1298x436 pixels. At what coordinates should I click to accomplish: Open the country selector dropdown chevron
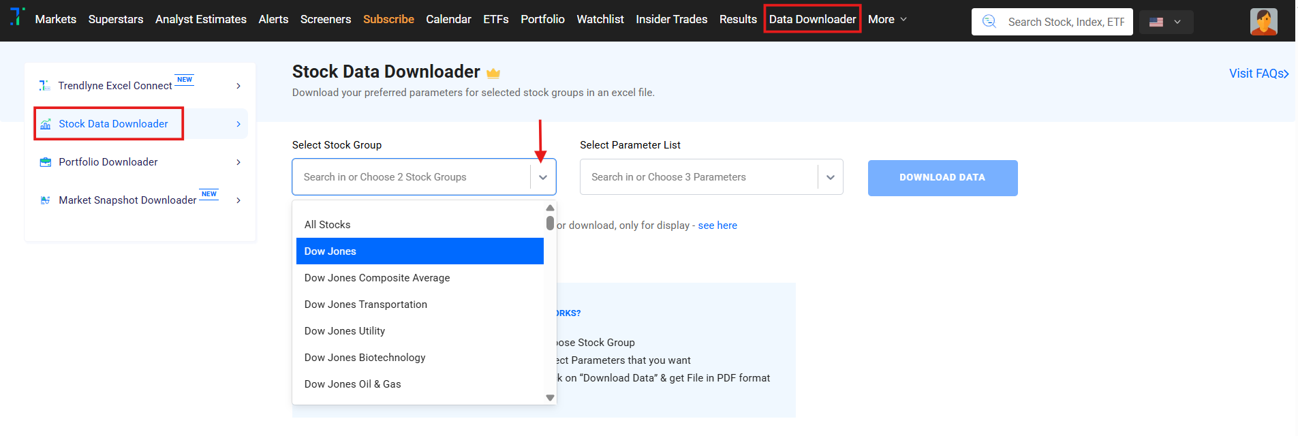(1177, 22)
